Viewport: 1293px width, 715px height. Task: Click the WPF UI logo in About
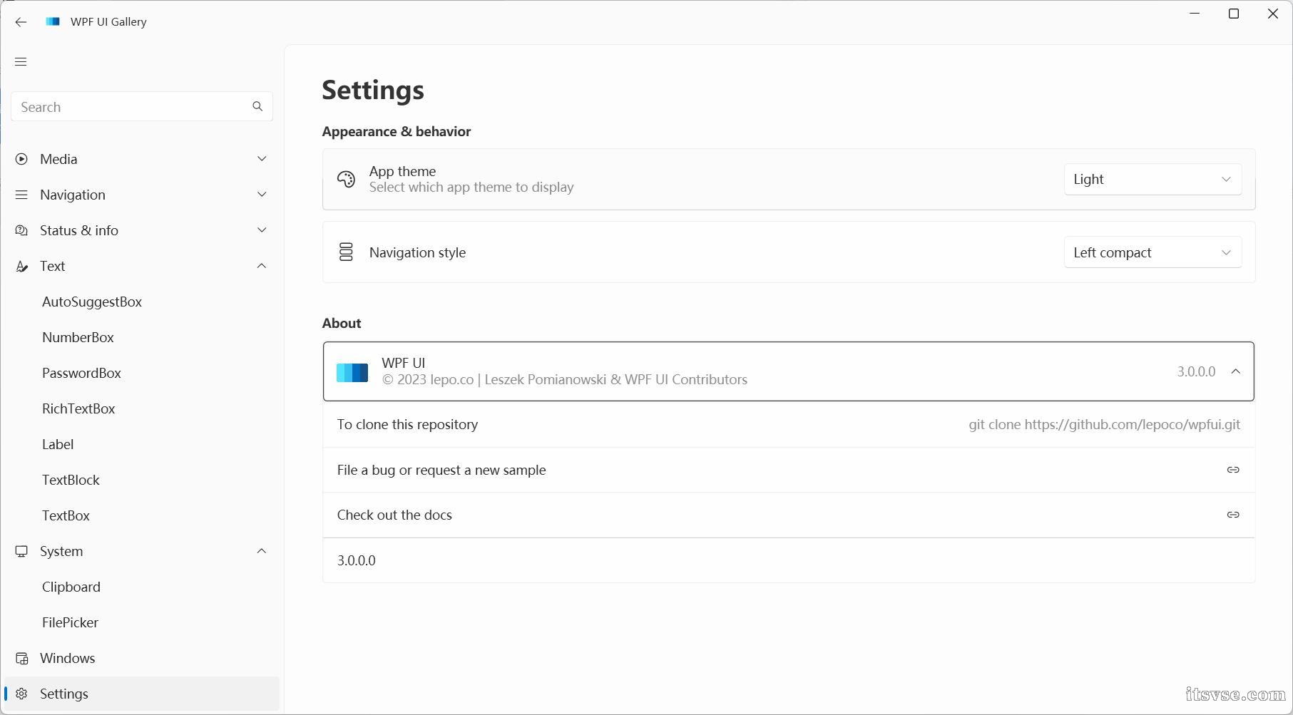[352, 372]
